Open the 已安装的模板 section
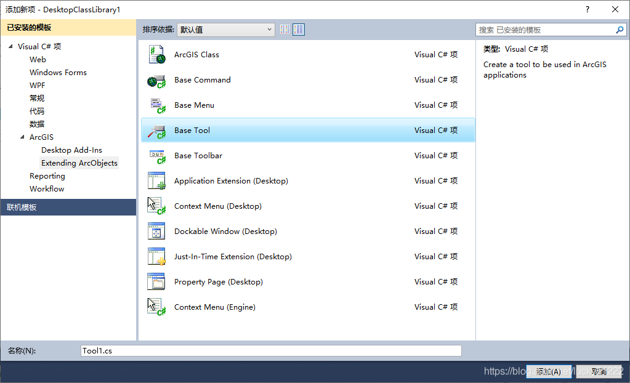This screenshot has width=630, height=383. (x=68, y=27)
